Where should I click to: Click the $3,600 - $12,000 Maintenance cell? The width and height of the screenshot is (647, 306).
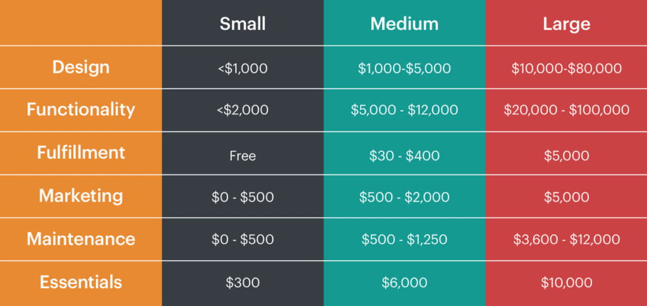tap(567, 239)
